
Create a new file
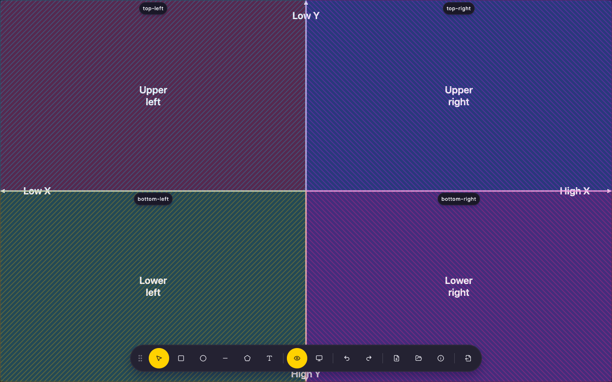click(397, 358)
